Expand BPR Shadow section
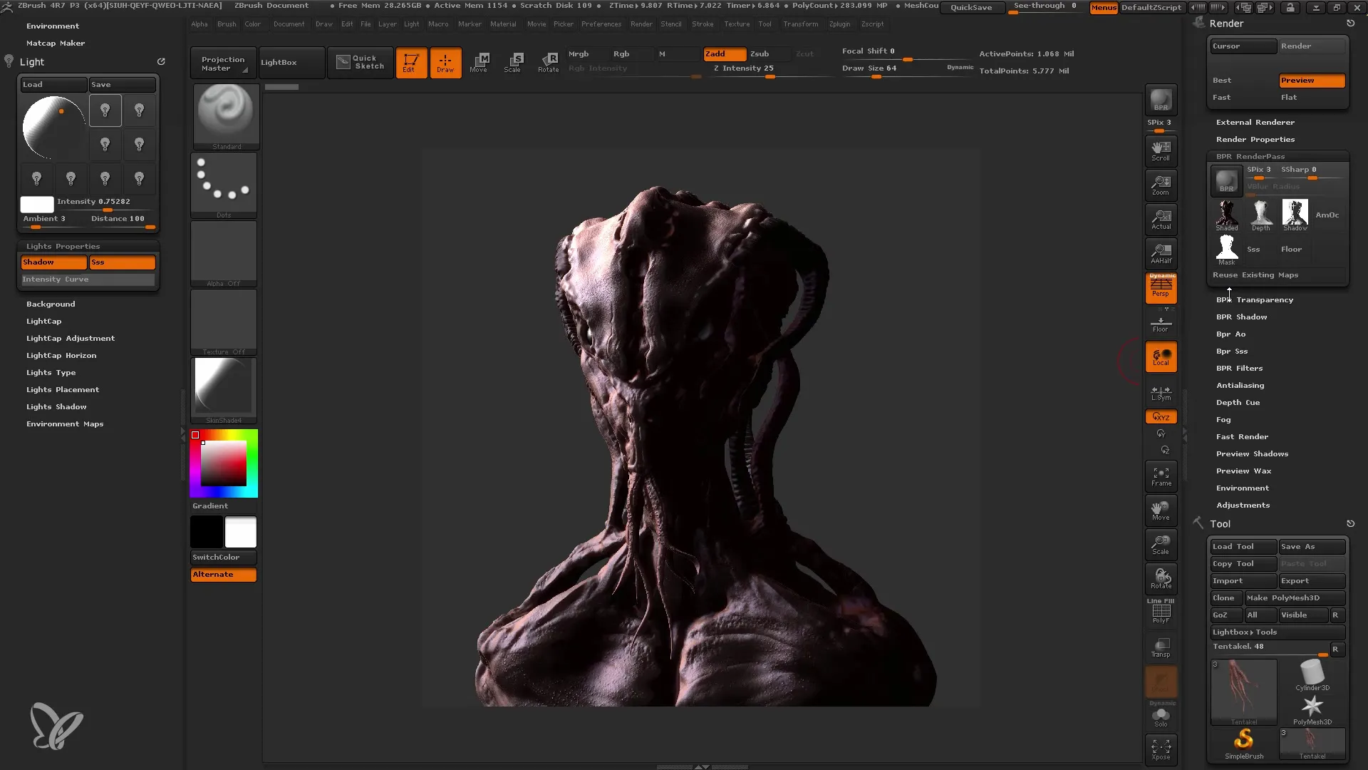Image resolution: width=1368 pixels, height=770 pixels. tap(1241, 317)
